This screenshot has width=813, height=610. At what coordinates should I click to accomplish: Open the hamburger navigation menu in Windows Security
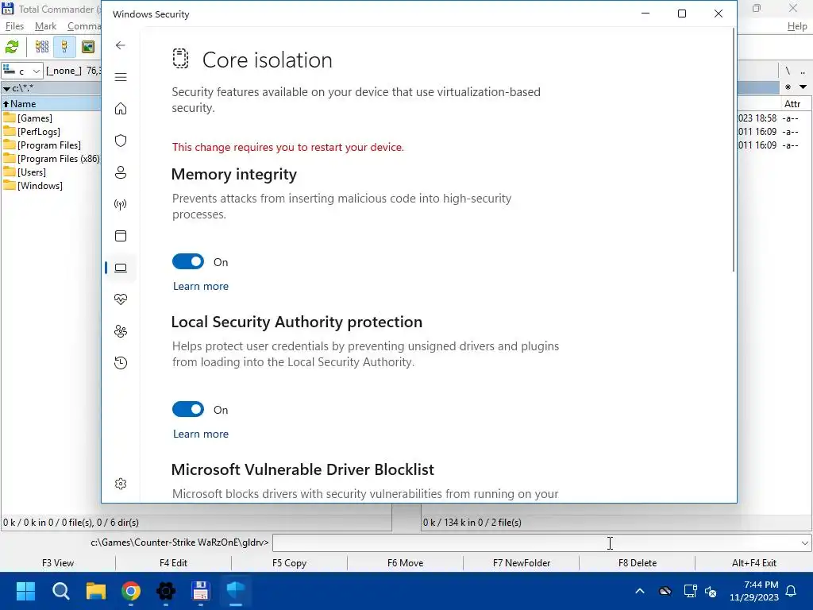(x=121, y=77)
